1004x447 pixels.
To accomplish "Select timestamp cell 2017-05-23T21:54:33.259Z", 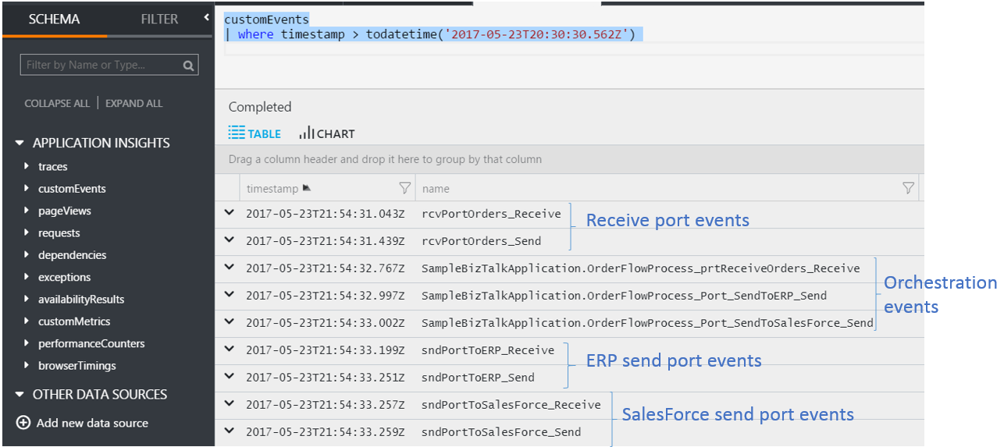I will (326, 432).
